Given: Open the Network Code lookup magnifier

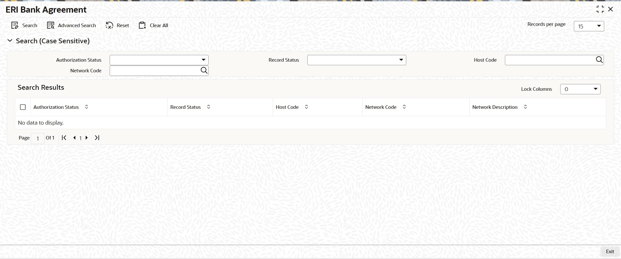Looking at the screenshot, I should (x=204, y=70).
